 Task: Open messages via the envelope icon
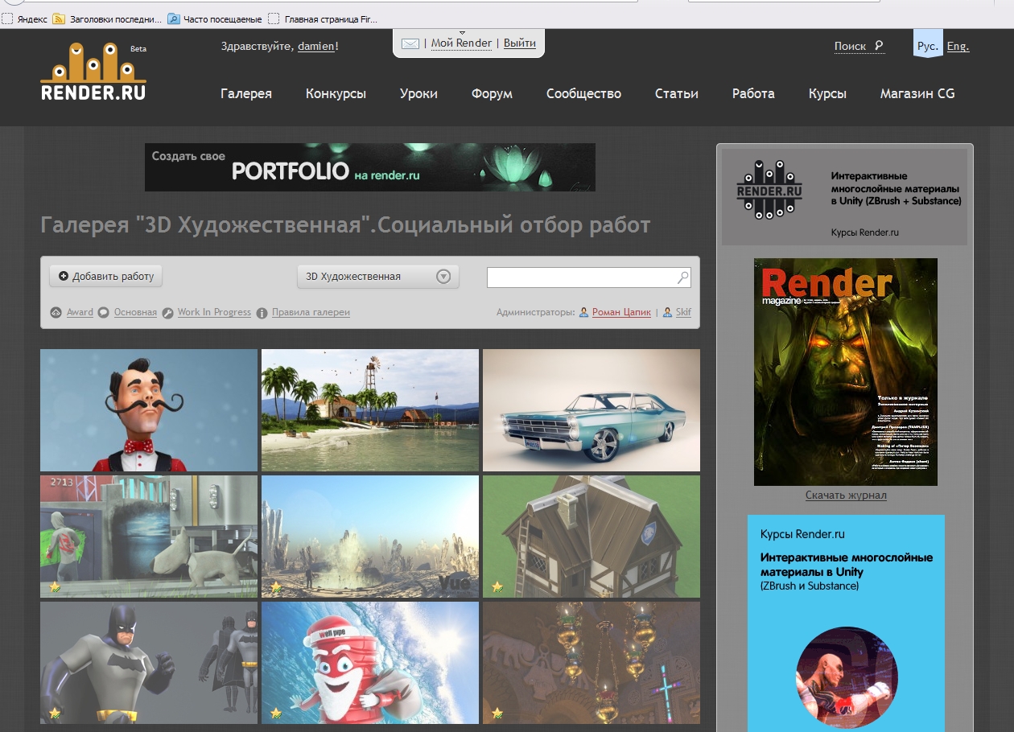410,43
